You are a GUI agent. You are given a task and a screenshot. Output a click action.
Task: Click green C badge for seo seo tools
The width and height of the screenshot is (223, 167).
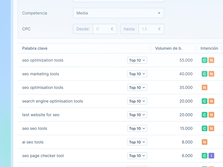pyautogui.click(x=204, y=128)
